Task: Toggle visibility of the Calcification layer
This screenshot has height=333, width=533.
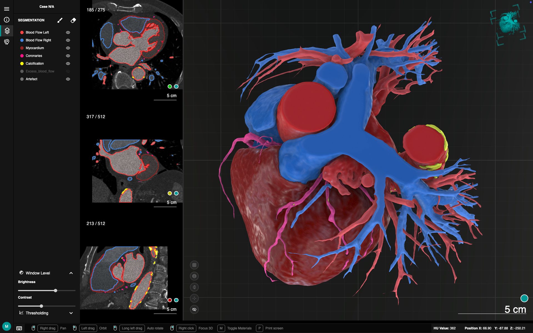Action: coord(68,64)
